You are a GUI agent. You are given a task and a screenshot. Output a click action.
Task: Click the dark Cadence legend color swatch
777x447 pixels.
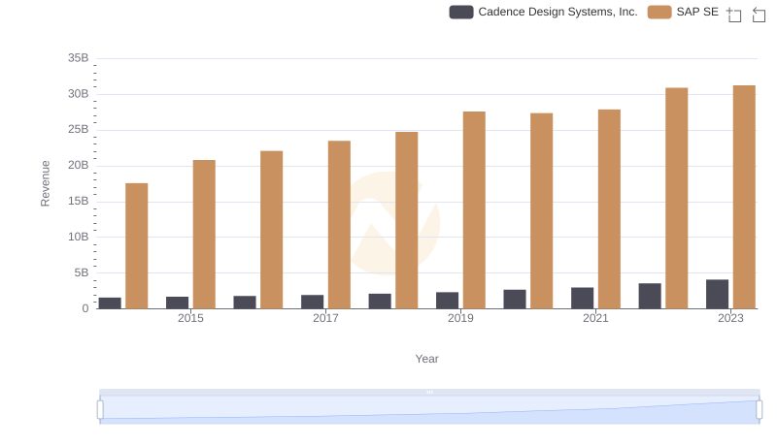(460, 12)
